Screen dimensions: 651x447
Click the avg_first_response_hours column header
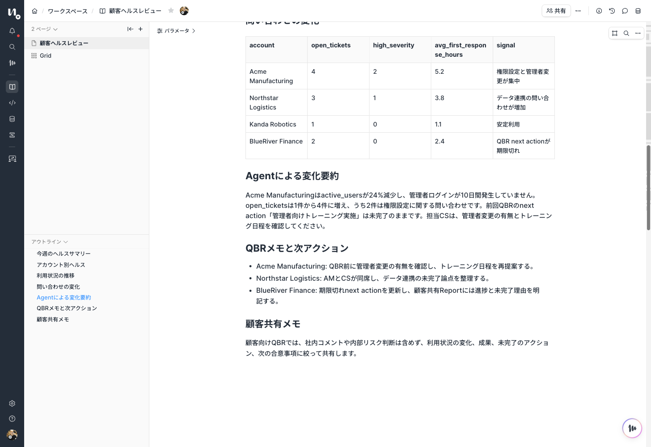point(462,50)
